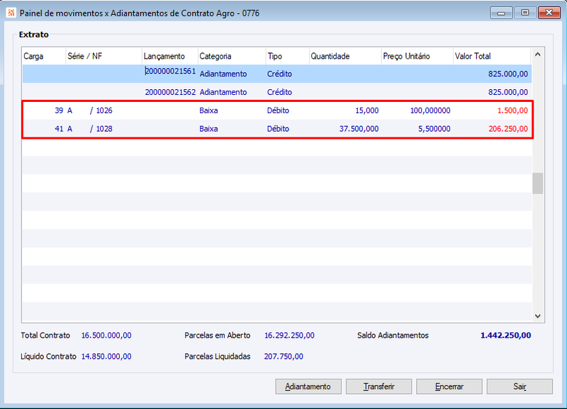
Task: Click total value 206.250,00 cell
Action: [508, 129]
